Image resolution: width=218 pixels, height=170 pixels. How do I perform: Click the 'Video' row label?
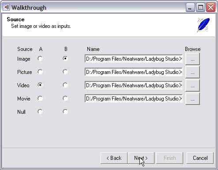[x=23, y=85]
